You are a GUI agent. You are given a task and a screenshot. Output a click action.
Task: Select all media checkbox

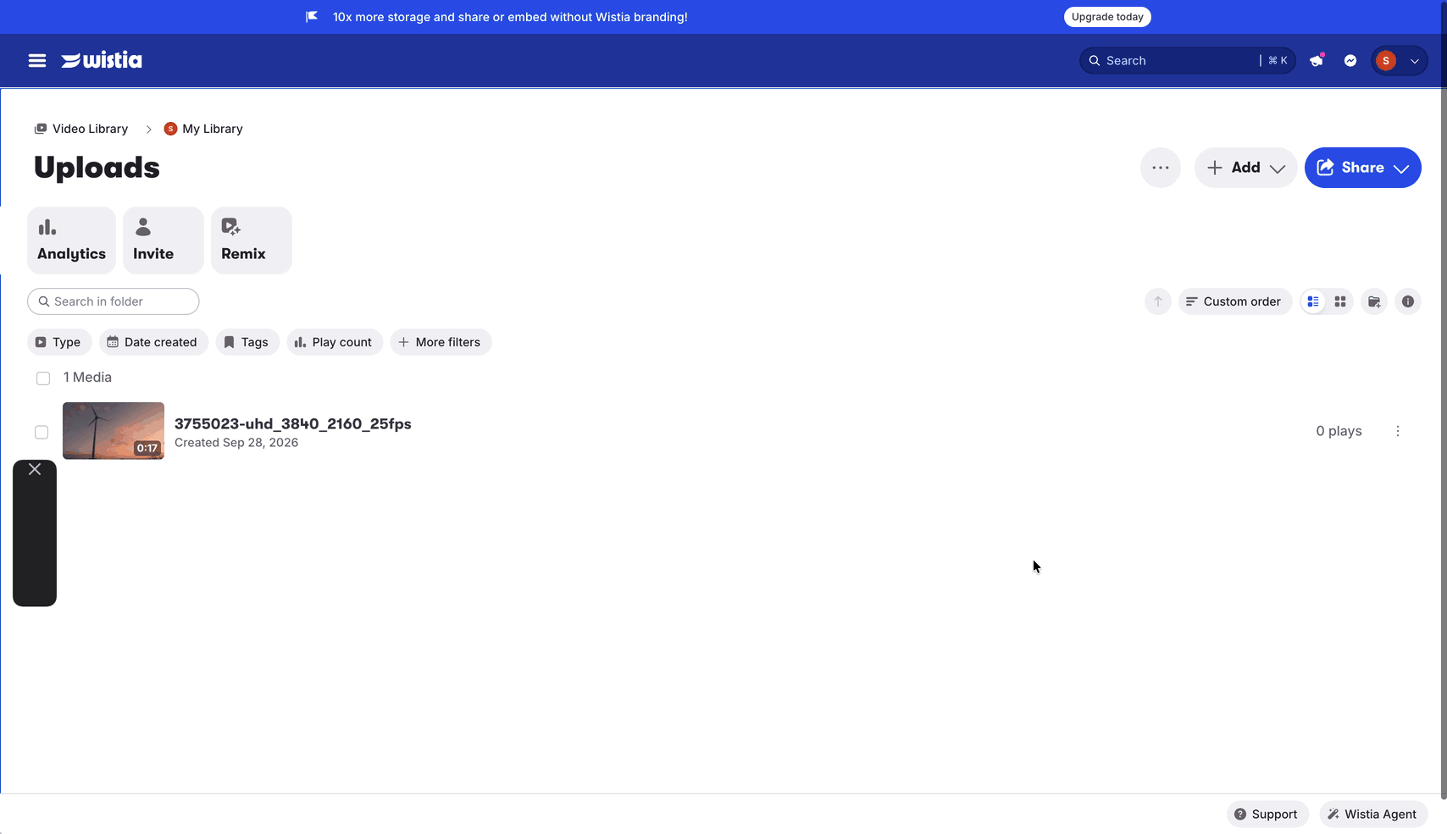click(x=43, y=378)
